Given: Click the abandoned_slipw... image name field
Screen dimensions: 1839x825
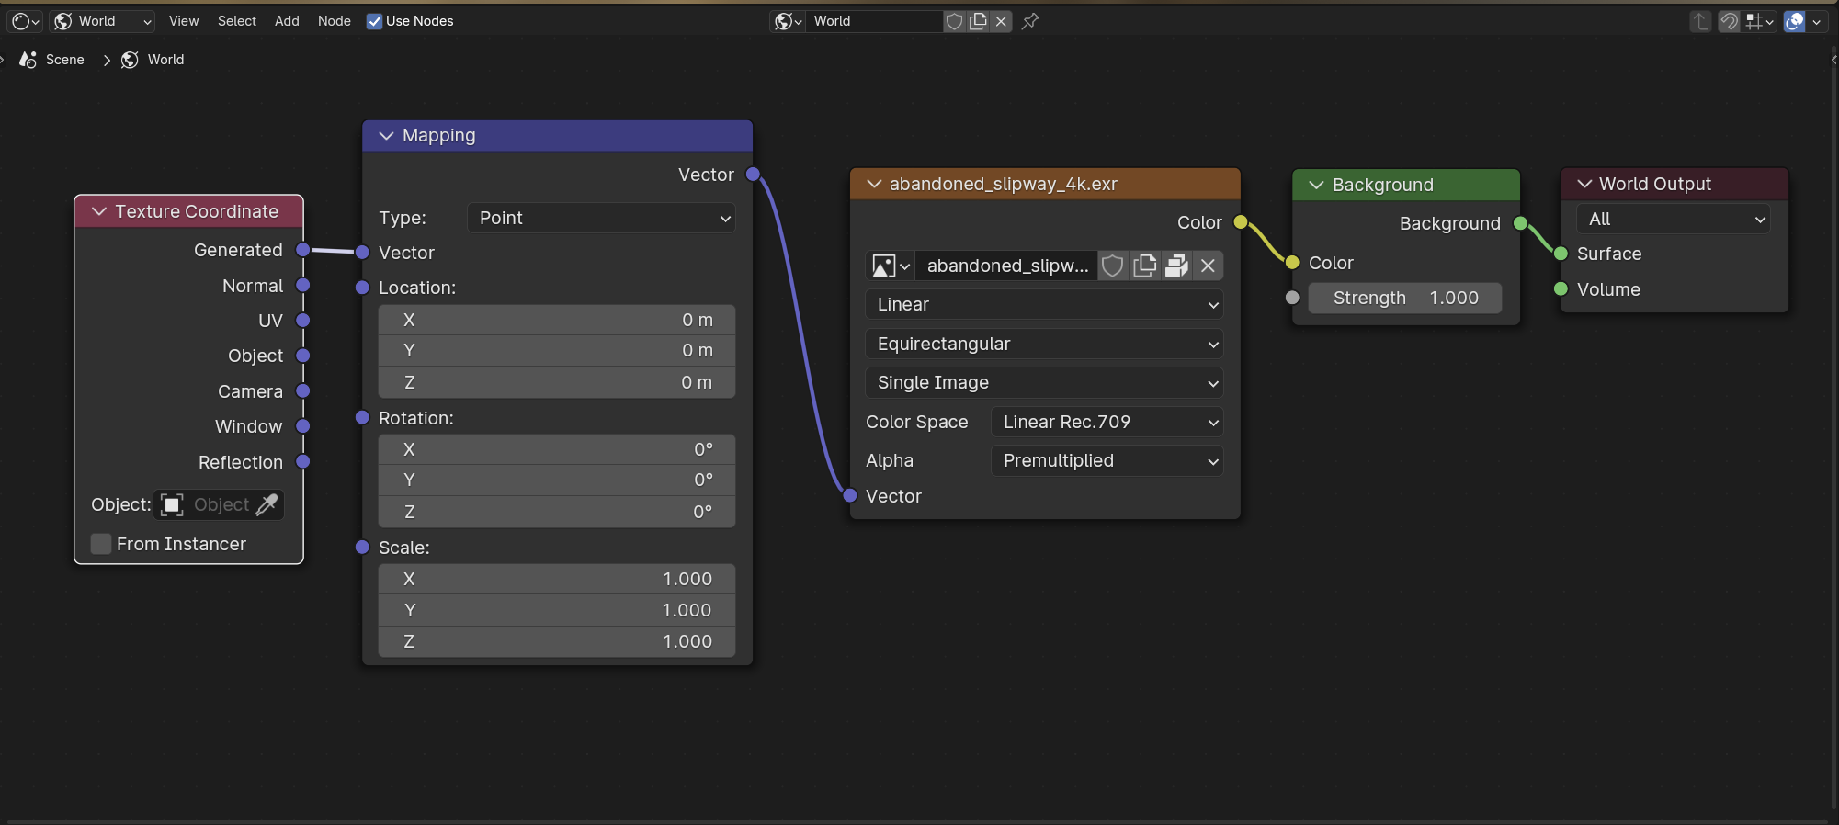Looking at the screenshot, I should [x=1007, y=266].
